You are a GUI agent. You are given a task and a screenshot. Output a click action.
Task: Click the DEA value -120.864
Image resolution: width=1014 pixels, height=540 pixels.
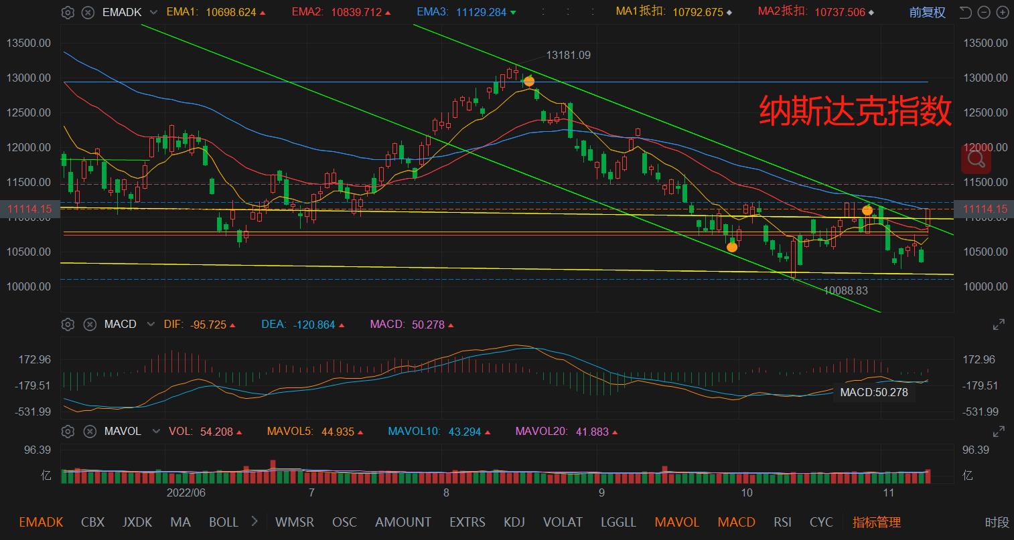[313, 325]
